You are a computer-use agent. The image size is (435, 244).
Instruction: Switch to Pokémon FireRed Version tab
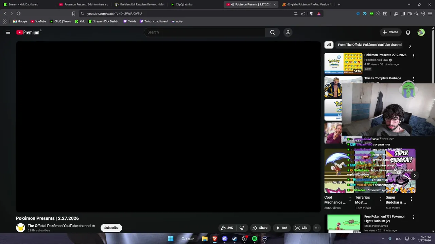coord(307,4)
